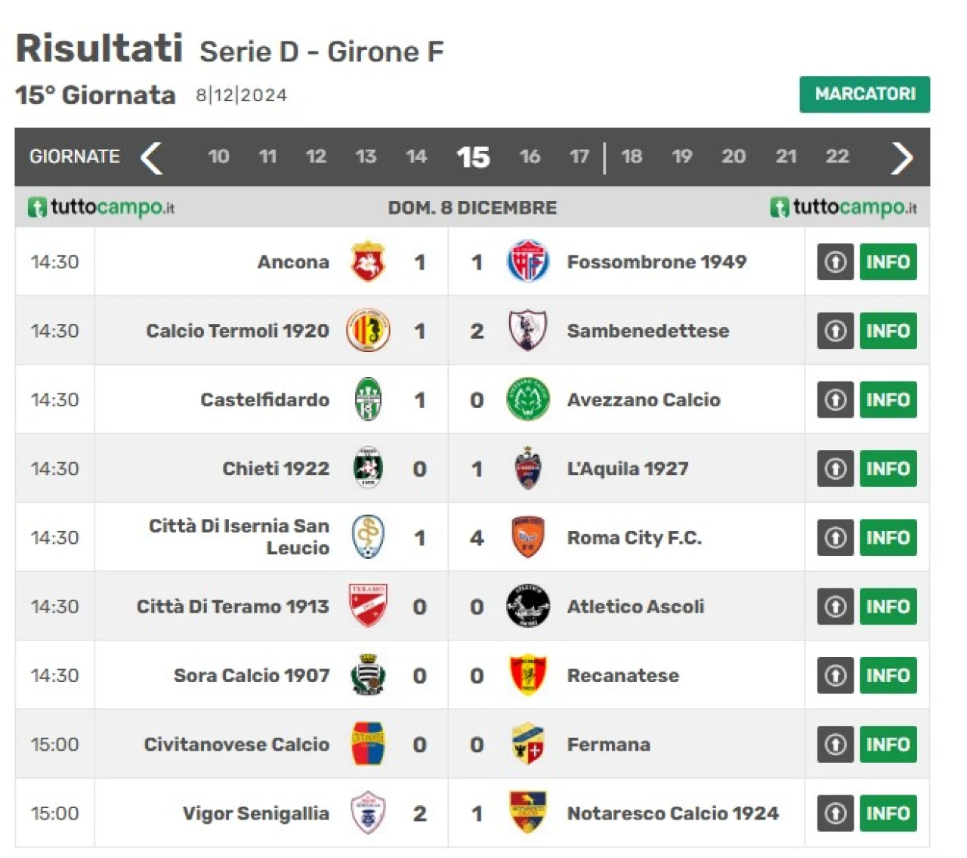Screen dimensions: 967x858
Task: Click the Recanatese yellow-red crest
Action: click(527, 675)
